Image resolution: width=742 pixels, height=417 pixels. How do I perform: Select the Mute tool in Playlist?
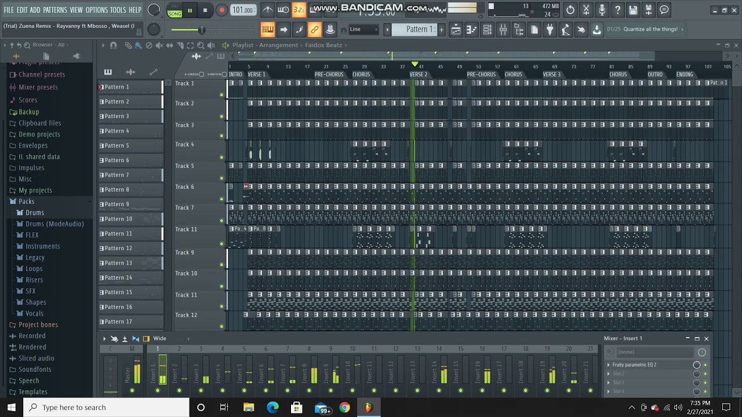click(159, 45)
